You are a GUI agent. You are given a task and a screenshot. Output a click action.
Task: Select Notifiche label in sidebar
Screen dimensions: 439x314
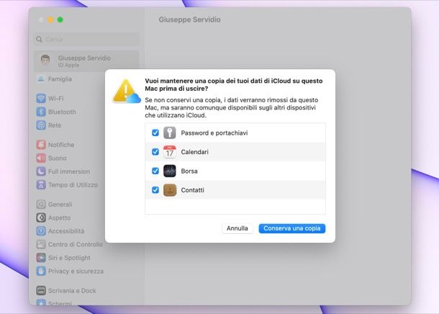coord(61,145)
